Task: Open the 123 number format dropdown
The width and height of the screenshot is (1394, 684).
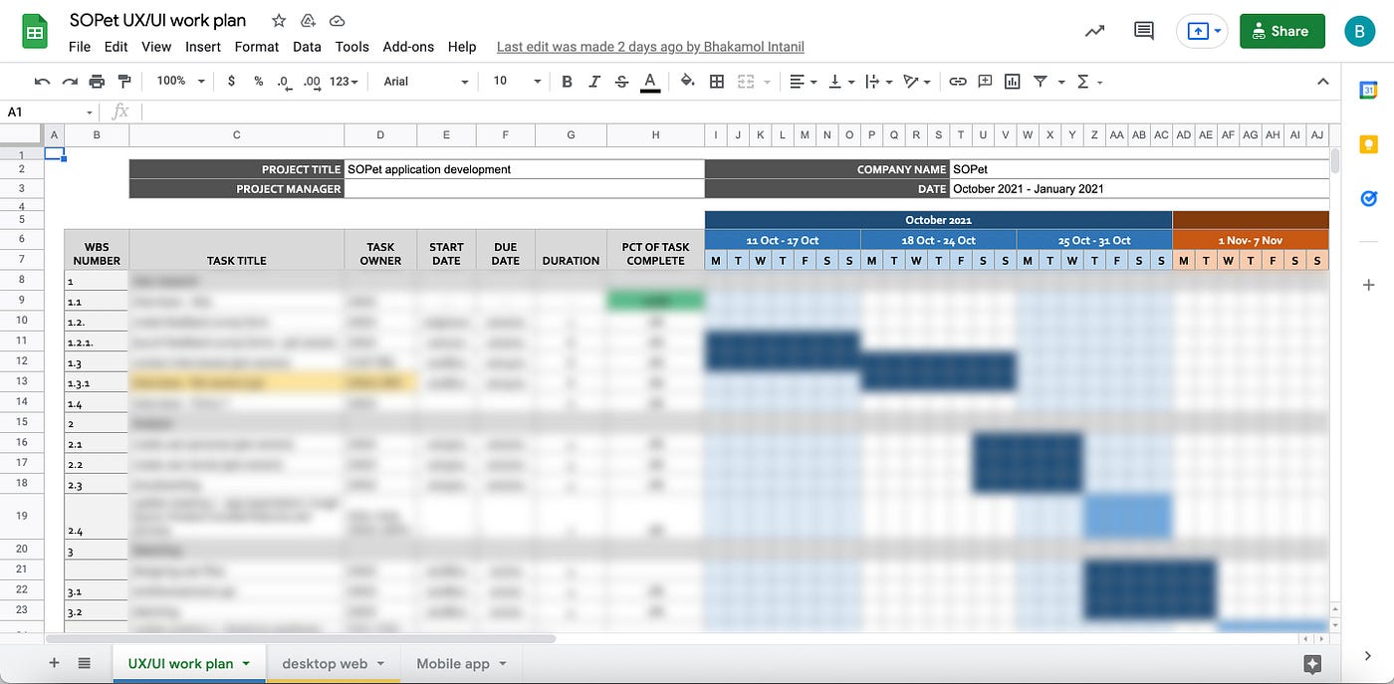Action: point(344,82)
